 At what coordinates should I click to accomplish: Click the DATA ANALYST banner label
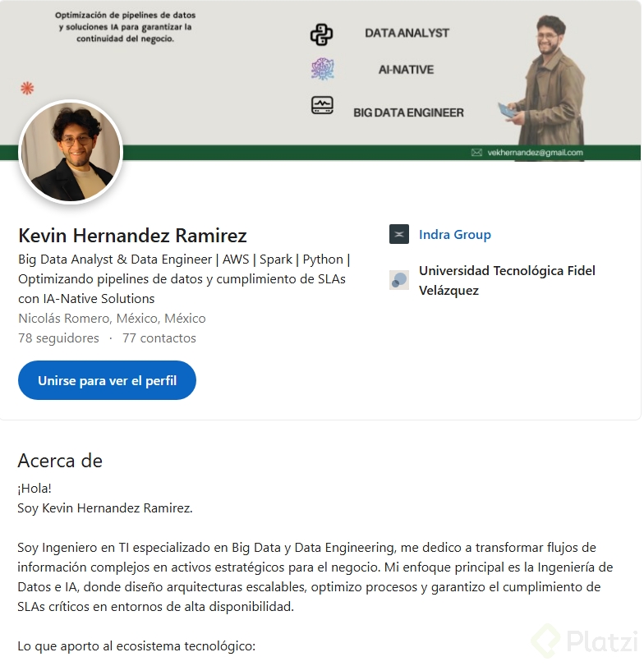(x=407, y=34)
